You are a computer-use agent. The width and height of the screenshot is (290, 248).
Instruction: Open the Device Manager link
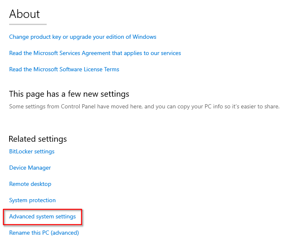tap(30, 168)
